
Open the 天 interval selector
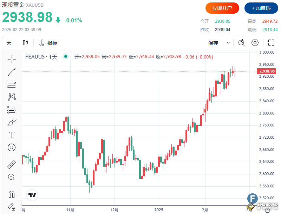9,43
